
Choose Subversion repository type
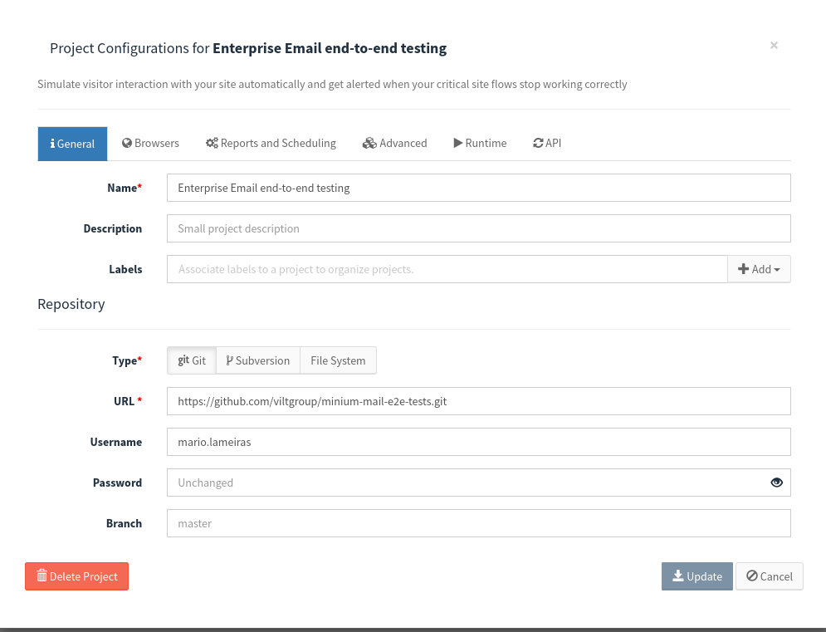pyautogui.click(x=258, y=360)
